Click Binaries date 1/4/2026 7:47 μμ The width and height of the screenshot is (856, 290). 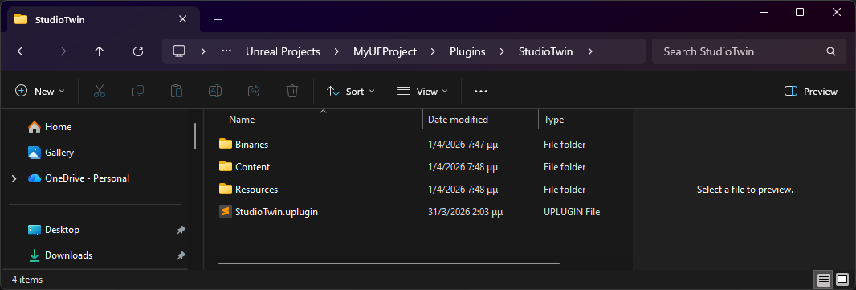tap(463, 145)
